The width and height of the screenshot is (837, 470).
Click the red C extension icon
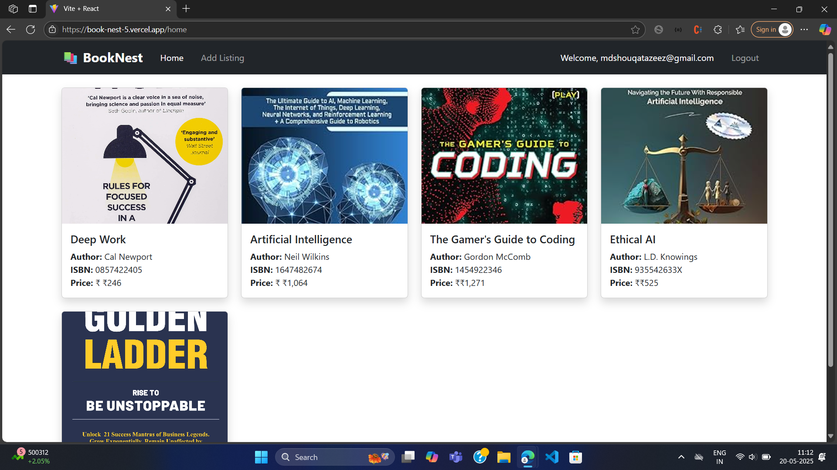click(x=697, y=30)
